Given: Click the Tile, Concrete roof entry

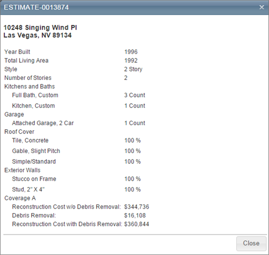Looking at the screenshot, I should [x=30, y=141].
